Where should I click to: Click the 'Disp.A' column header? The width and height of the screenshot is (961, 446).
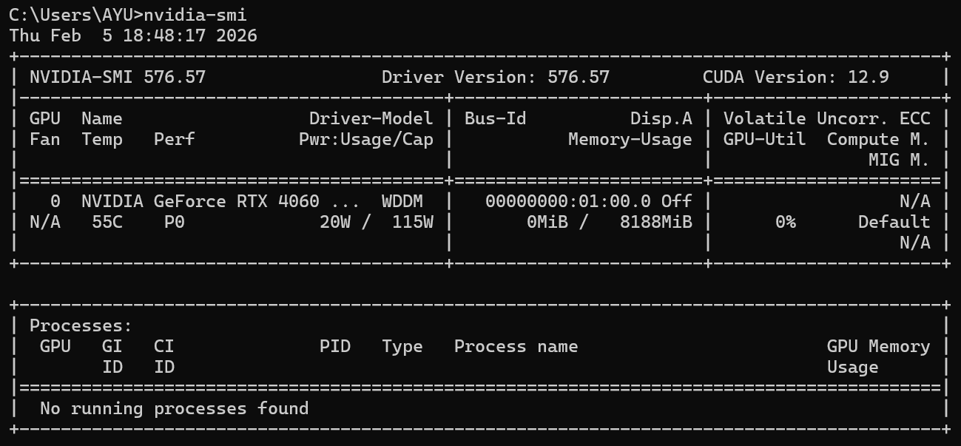661,118
